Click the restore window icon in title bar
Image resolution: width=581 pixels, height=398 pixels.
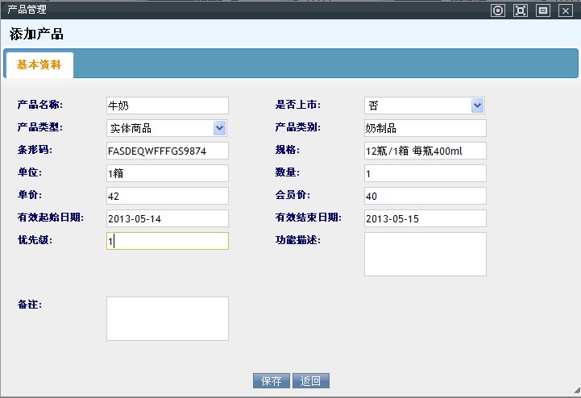coord(543,10)
